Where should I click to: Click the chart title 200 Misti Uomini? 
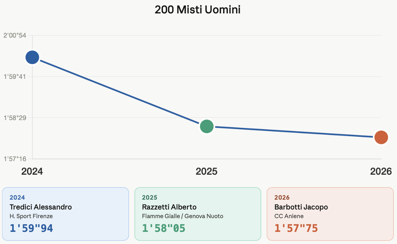(x=198, y=10)
